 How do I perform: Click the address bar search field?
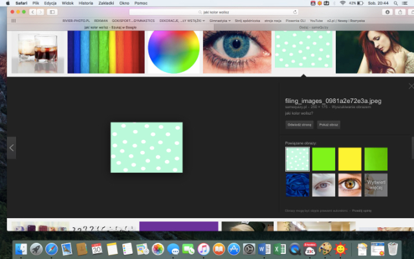[207, 12]
